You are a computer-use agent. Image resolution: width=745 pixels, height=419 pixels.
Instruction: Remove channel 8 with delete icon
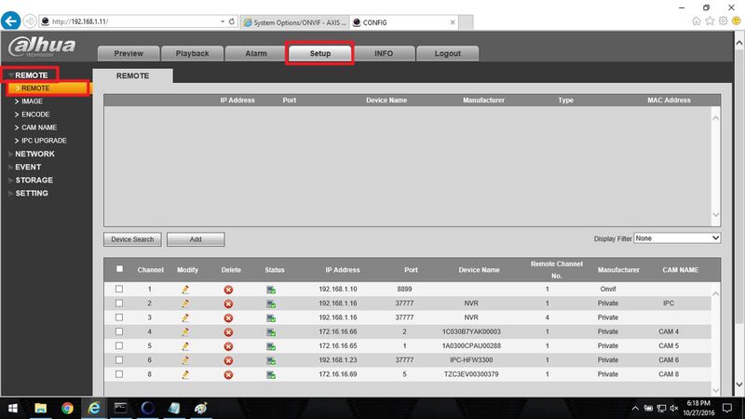pos(228,375)
